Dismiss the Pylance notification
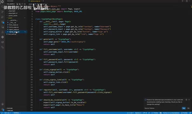The width and height of the screenshot is (192, 114). (189, 100)
